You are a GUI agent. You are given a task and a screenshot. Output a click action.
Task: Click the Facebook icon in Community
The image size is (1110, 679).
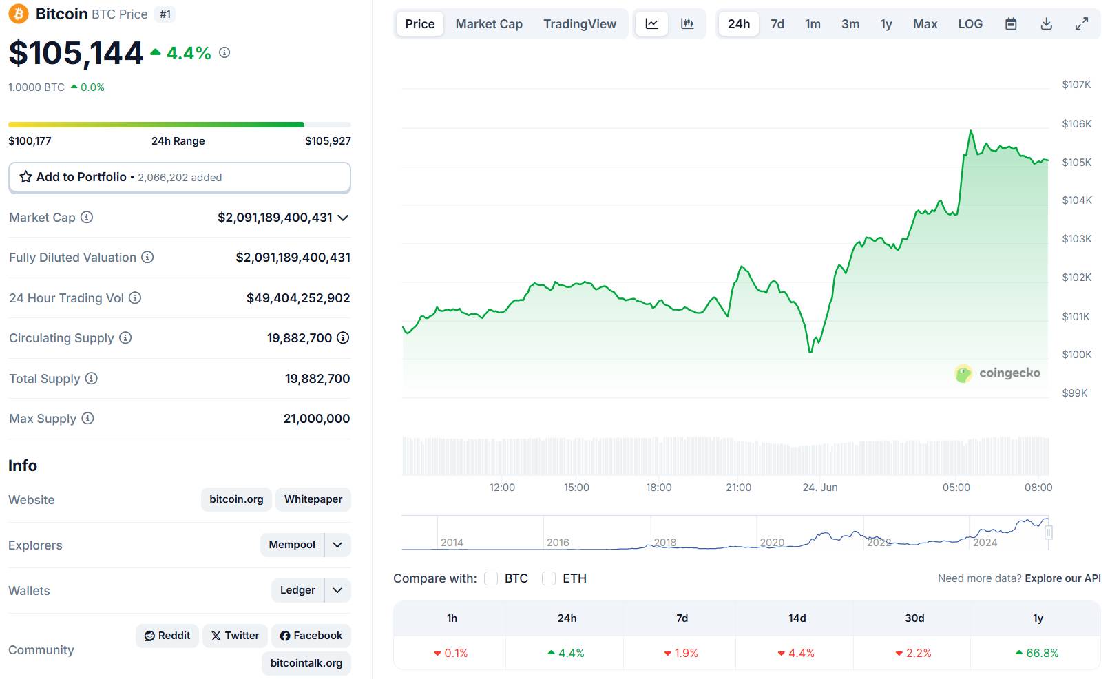click(285, 636)
